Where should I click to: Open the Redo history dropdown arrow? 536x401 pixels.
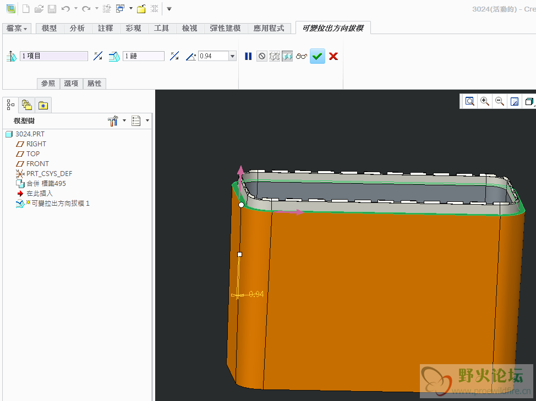[96, 9]
